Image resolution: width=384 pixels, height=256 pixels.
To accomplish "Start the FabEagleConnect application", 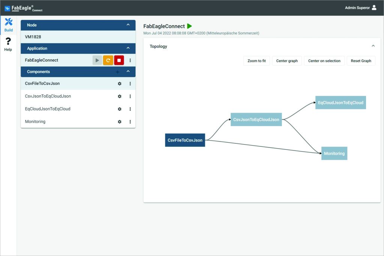I will coord(97,60).
